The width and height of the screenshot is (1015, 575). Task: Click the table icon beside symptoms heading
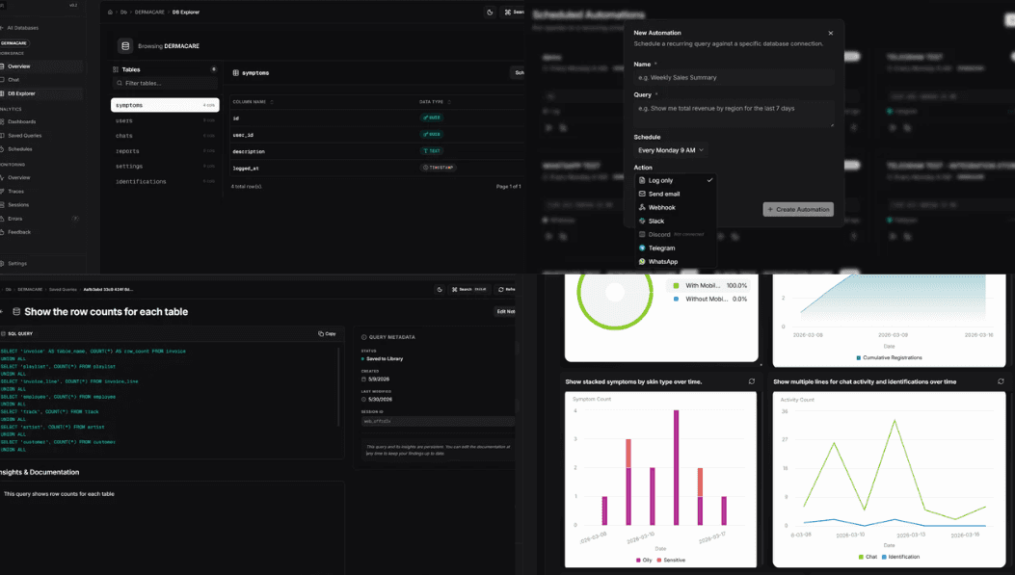pyautogui.click(x=235, y=72)
